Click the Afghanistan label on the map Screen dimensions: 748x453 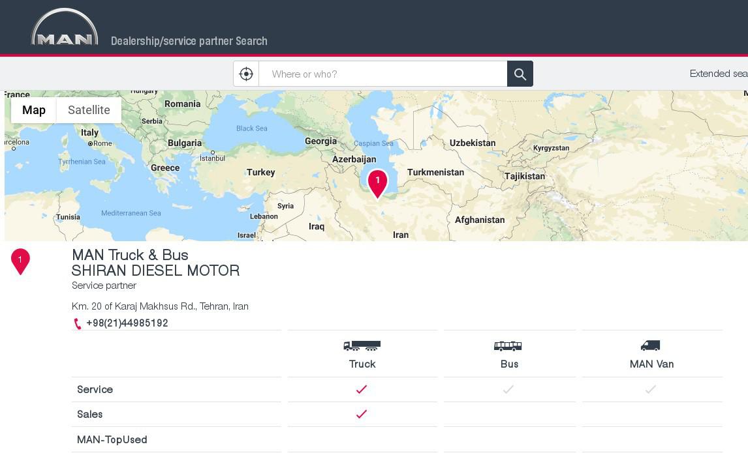point(480,220)
